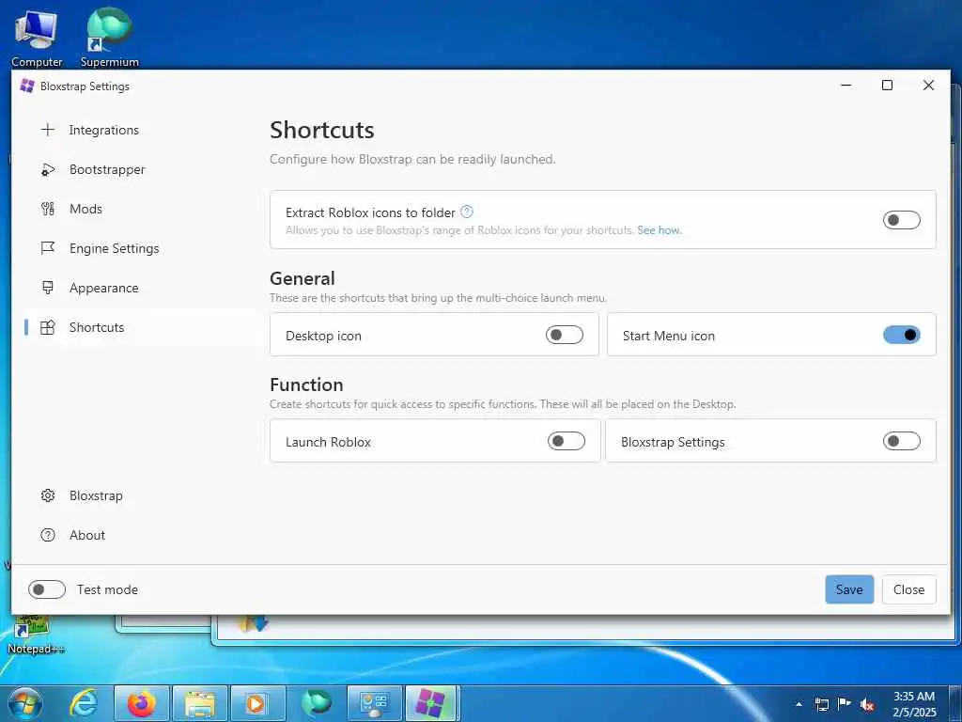This screenshot has width=962, height=722.
Task: Click the taskbar clock showing 3:35 AM
Action: (914, 704)
